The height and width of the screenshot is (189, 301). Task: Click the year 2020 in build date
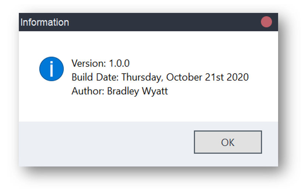(237, 77)
